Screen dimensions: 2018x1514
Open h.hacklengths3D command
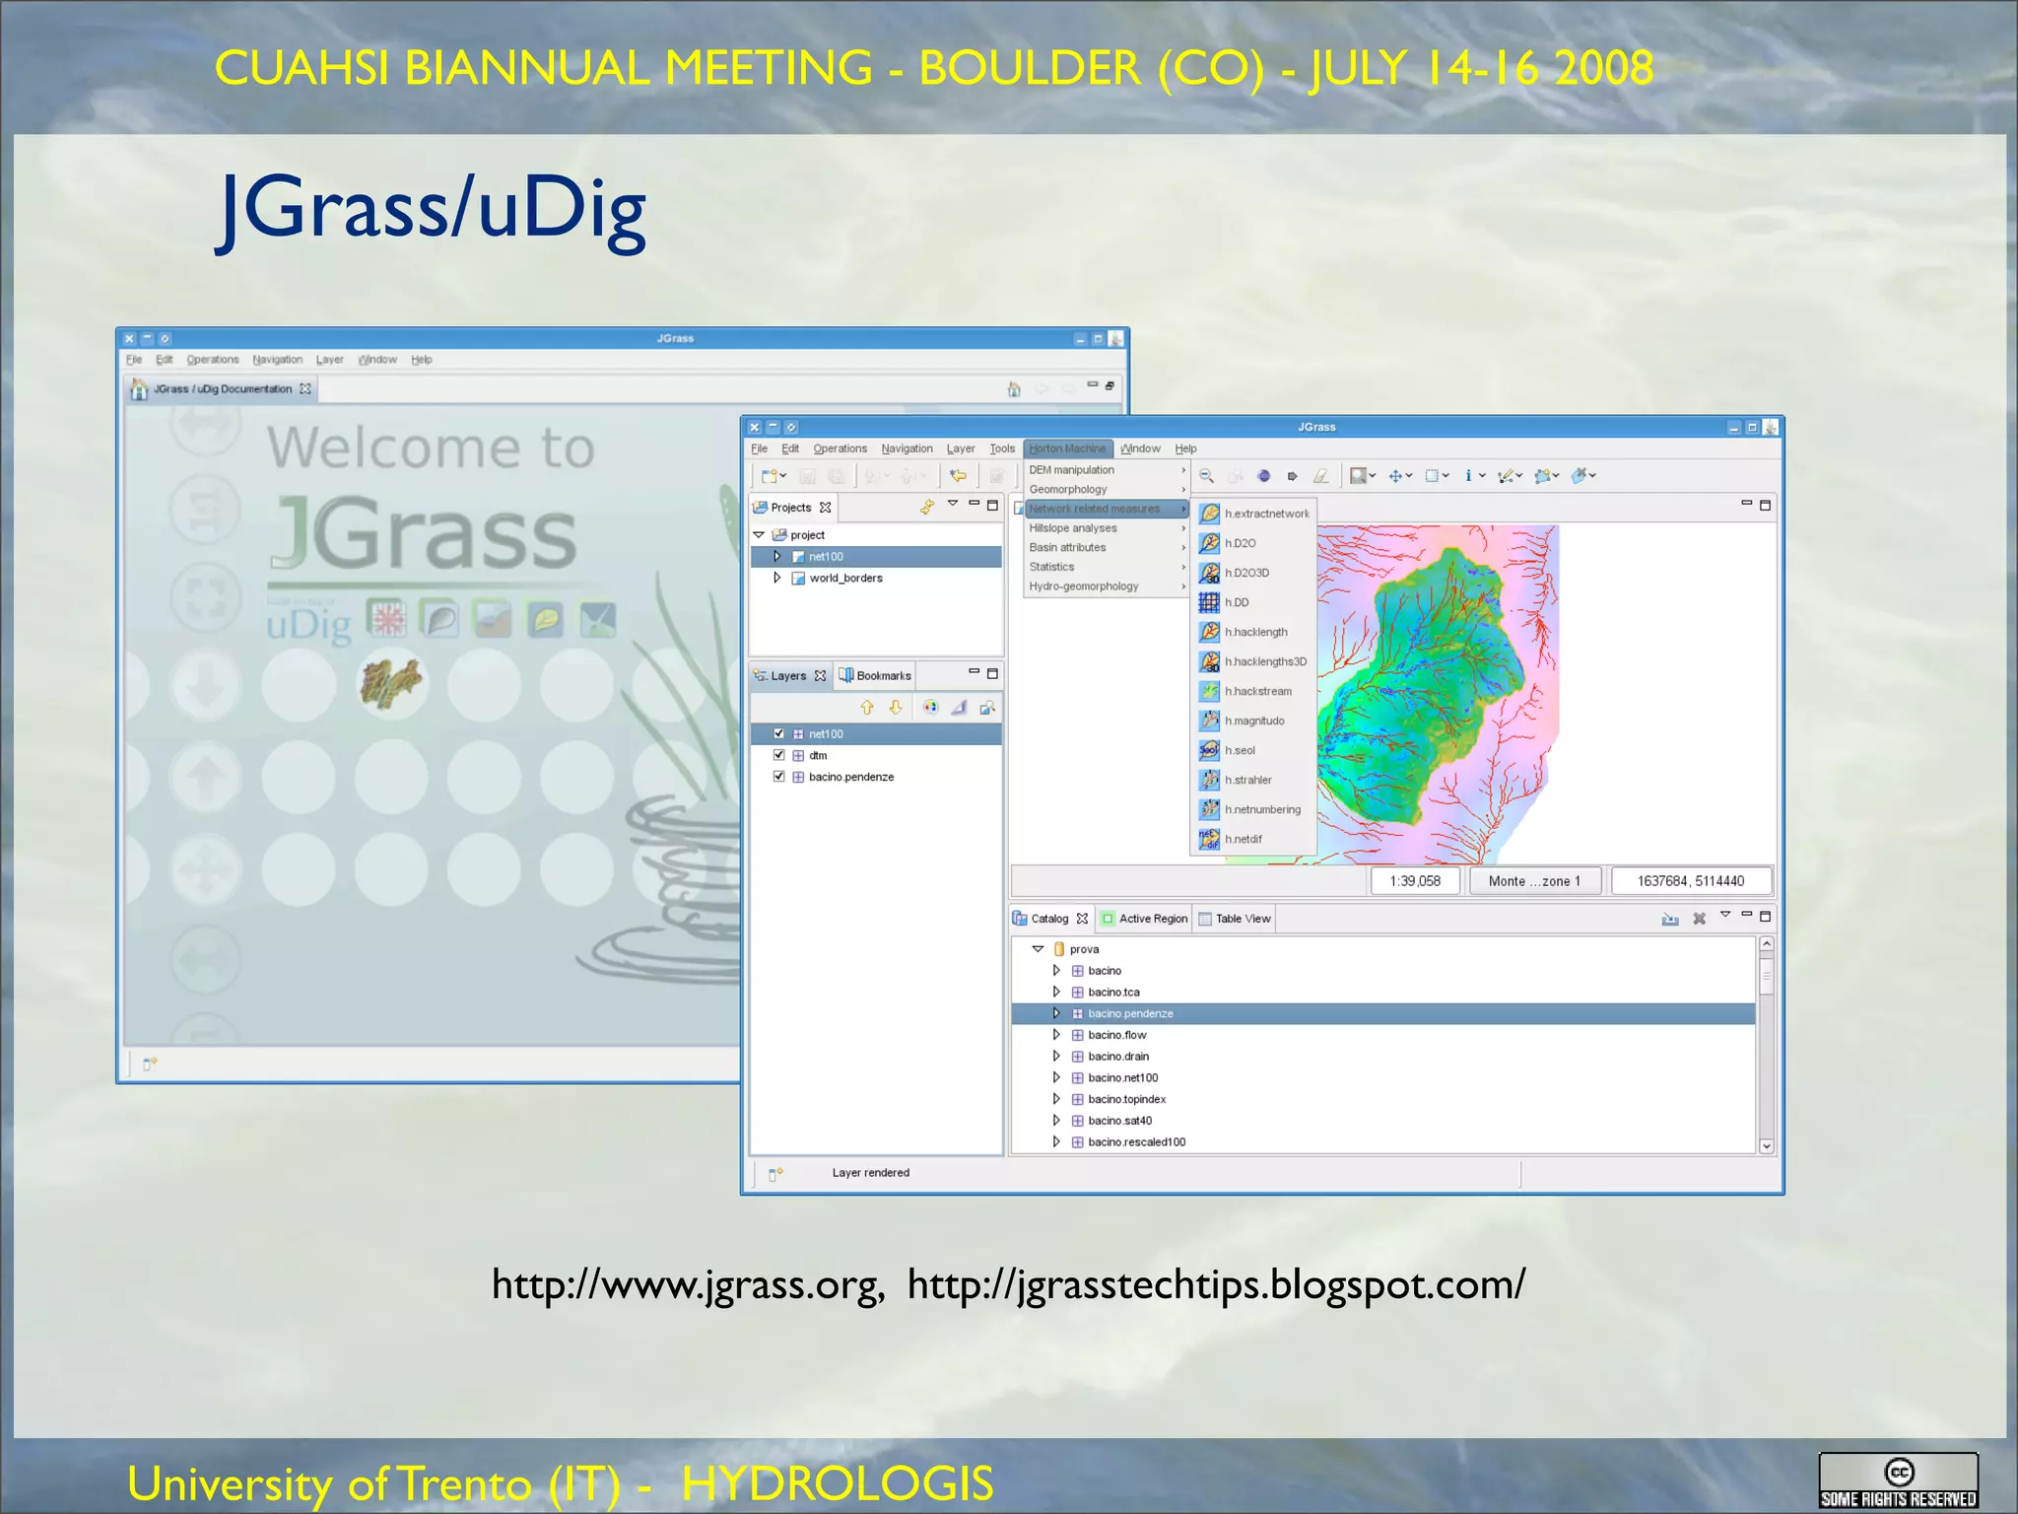pyautogui.click(x=1253, y=661)
